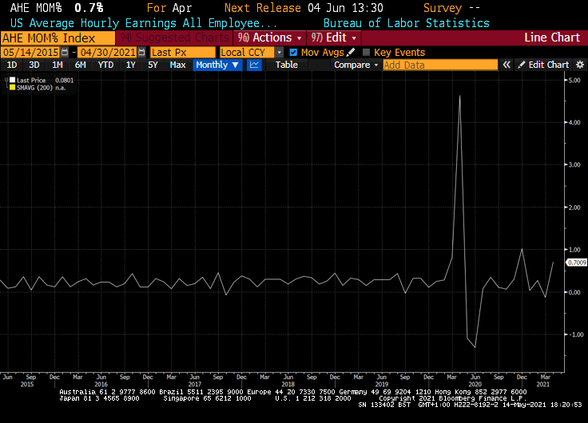588x423 pixels.
Task: Select the YTD range option
Action: pos(105,65)
